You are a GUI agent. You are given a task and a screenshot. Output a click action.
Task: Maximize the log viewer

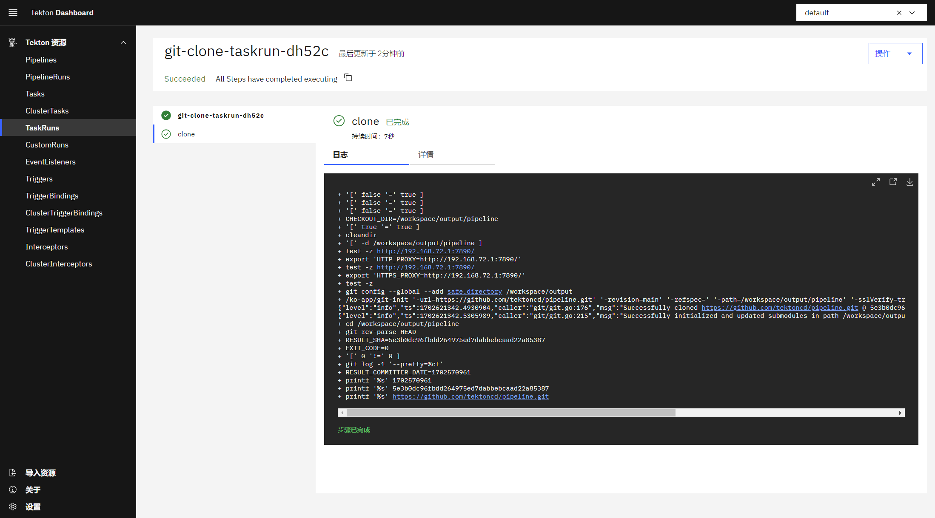click(x=875, y=182)
